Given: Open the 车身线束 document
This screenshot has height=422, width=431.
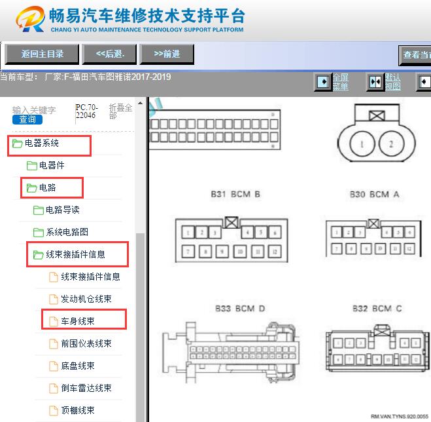Looking at the screenshot, I should (x=78, y=321).
